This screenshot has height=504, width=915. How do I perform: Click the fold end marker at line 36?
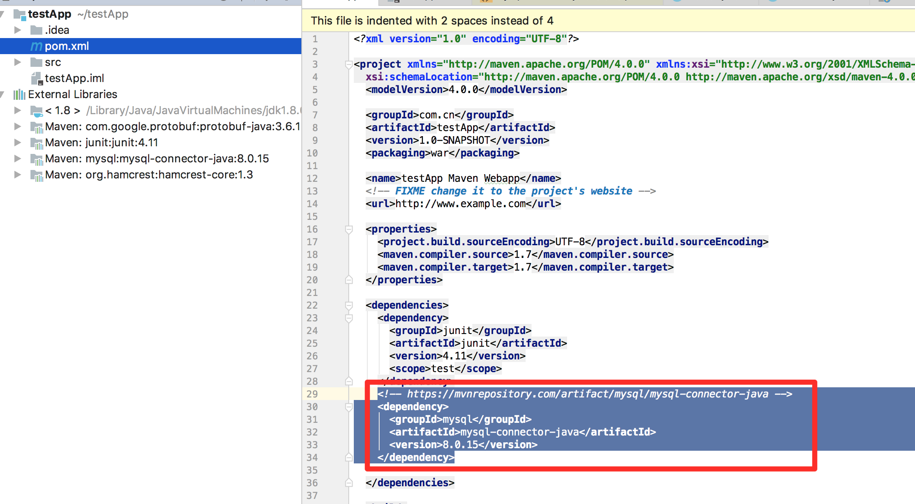point(349,483)
